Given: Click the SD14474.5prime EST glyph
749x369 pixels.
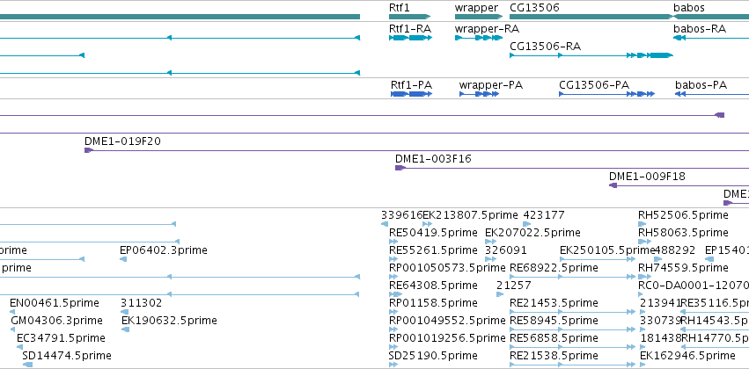Looking at the screenshot, I should tap(27, 365).
